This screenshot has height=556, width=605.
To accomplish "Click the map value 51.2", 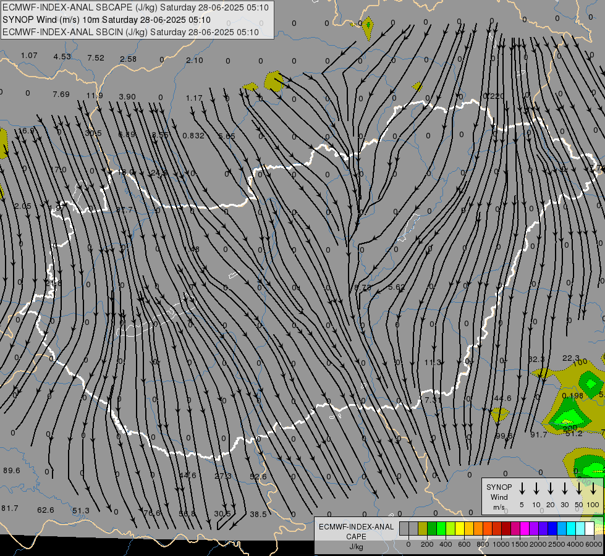I will pyautogui.click(x=573, y=433).
